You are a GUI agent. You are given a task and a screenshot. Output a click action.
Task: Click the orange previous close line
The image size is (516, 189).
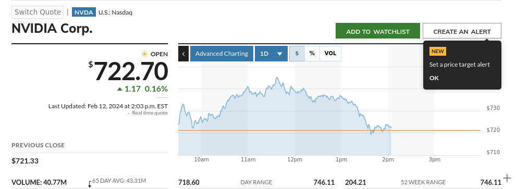point(329,131)
